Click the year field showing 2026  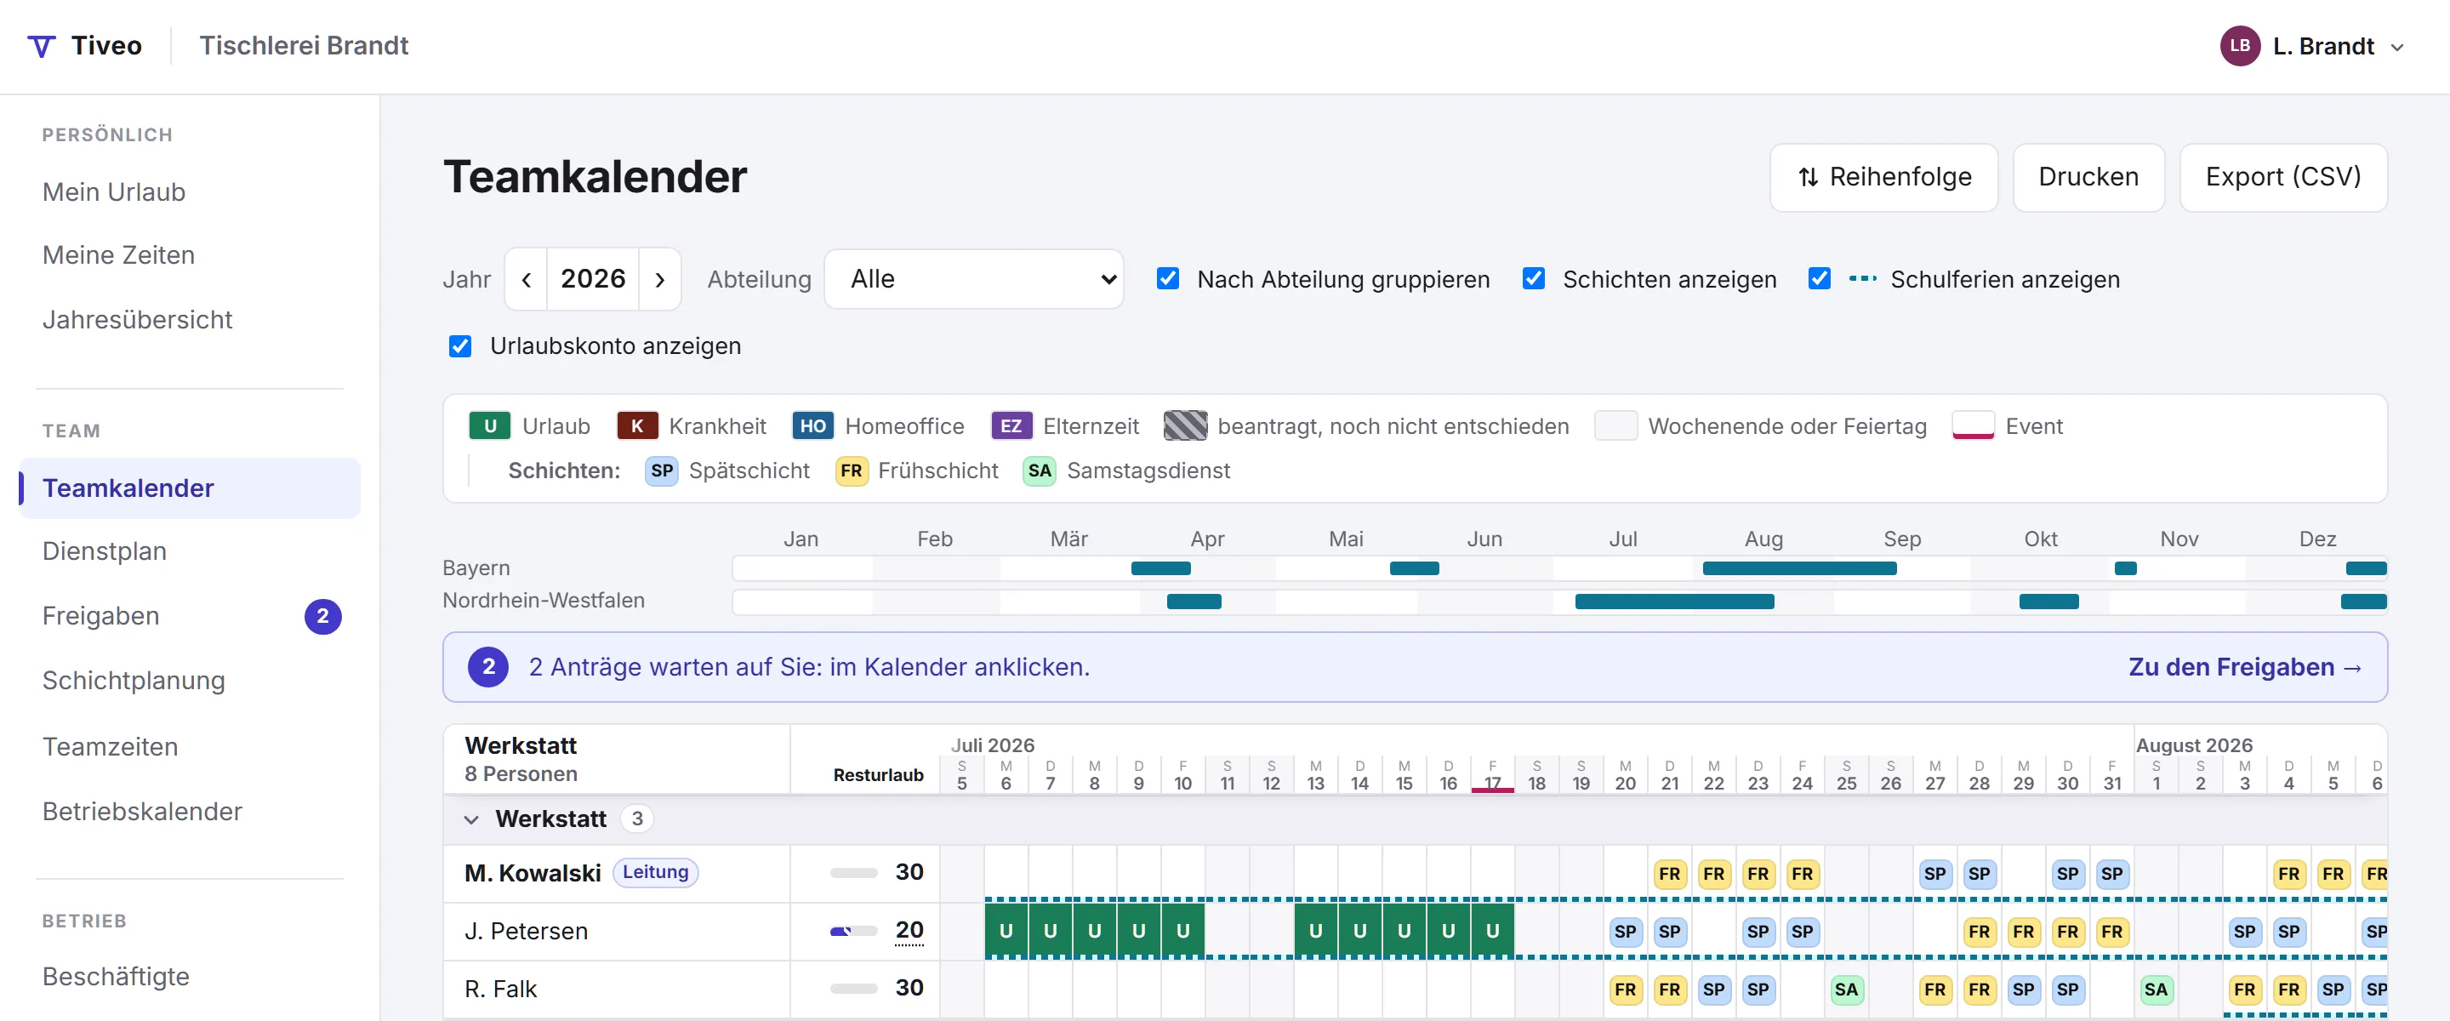click(x=593, y=280)
